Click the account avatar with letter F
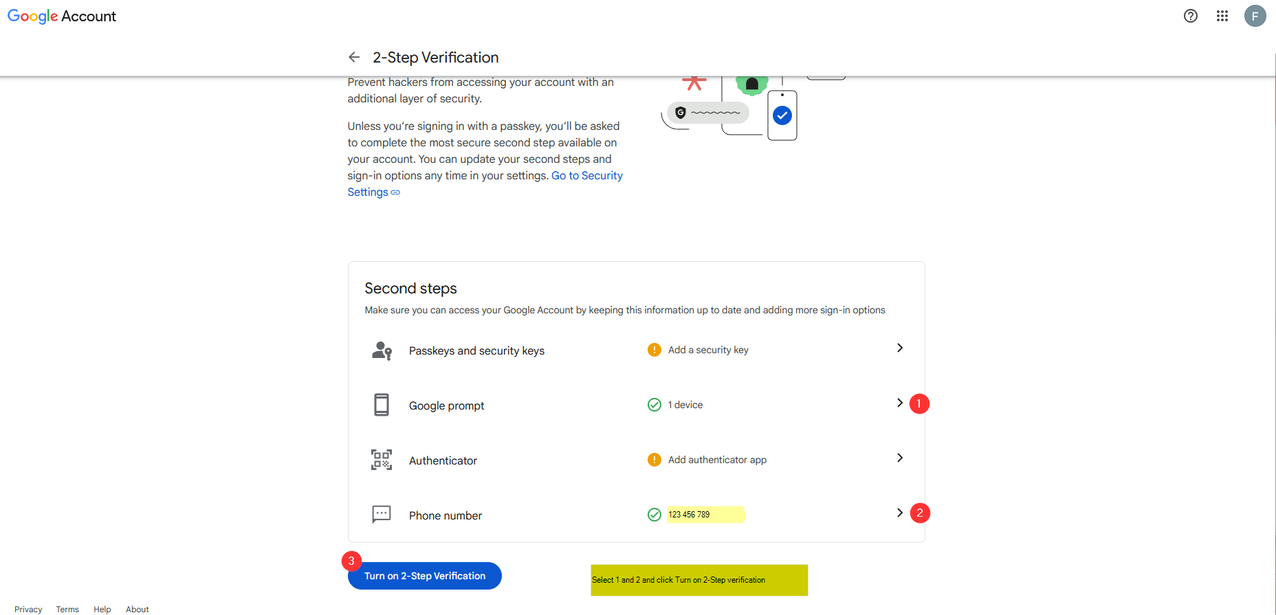 point(1255,16)
